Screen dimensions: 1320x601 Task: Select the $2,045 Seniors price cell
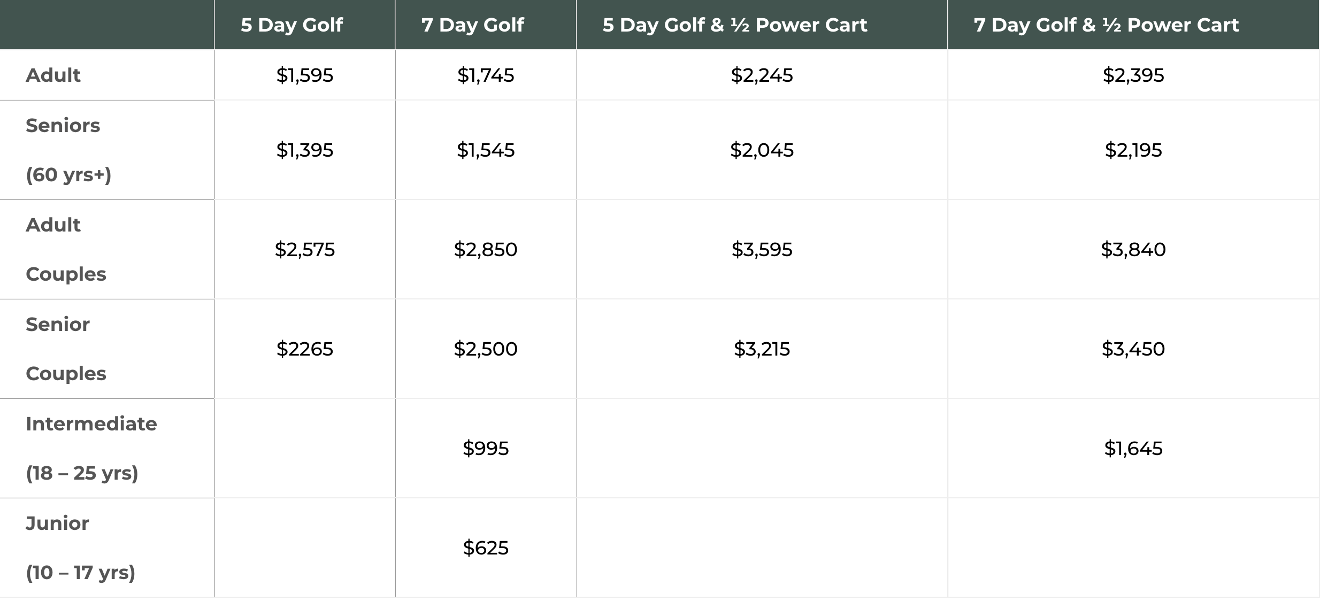(x=762, y=150)
